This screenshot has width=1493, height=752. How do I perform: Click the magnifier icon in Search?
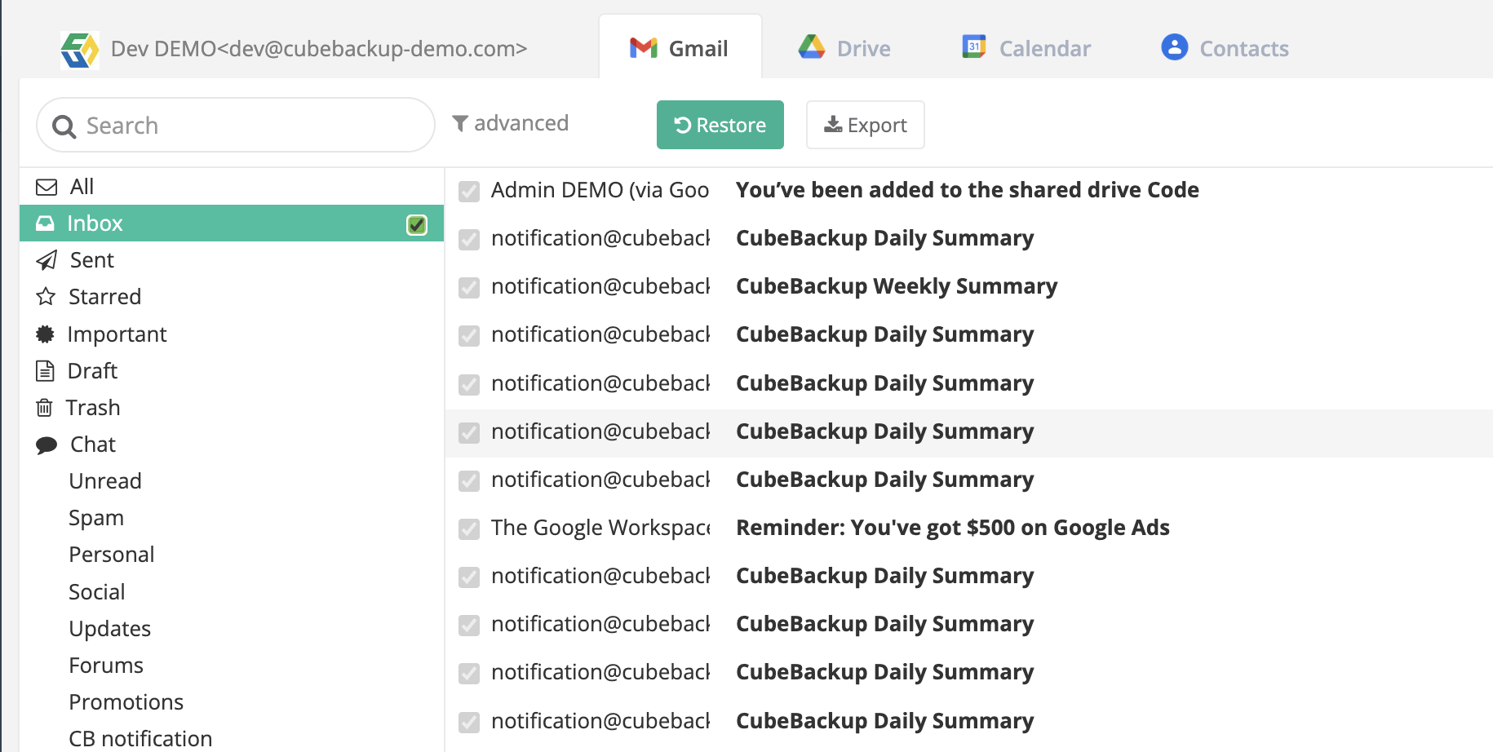[x=64, y=126]
